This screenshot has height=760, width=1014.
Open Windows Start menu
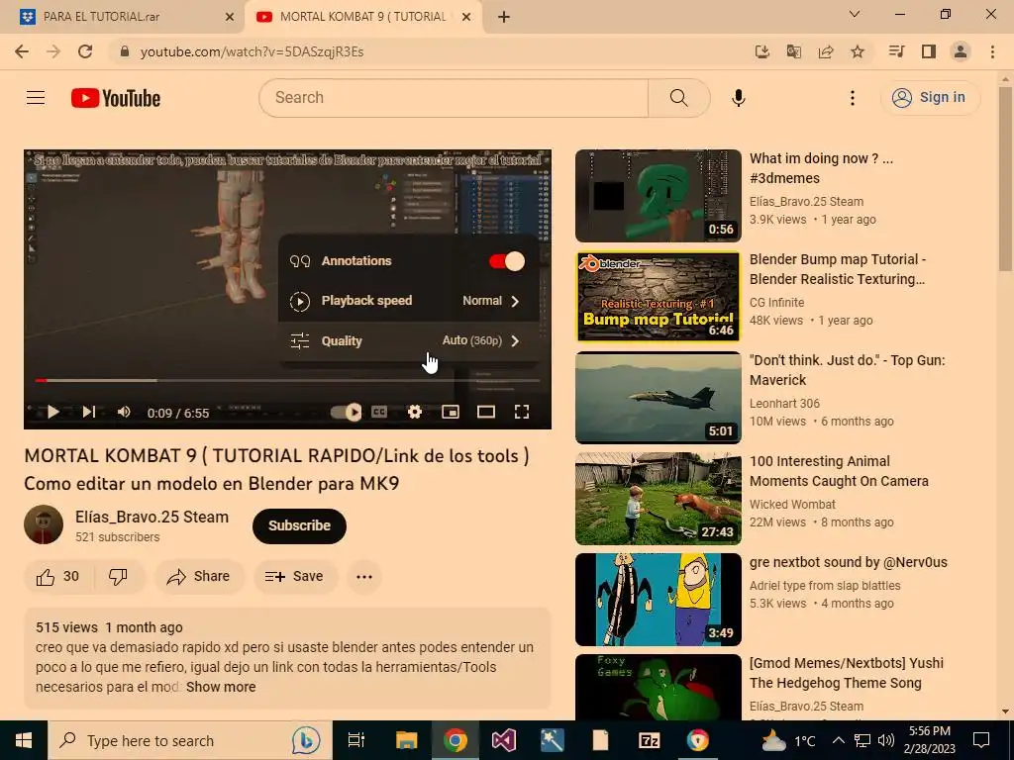(x=24, y=740)
